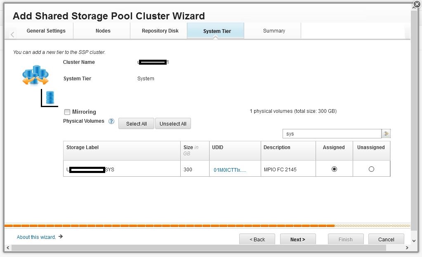The width and height of the screenshot is (422, 257).
Task: Click the orange wizard progress bar
Action: point(169,226)
